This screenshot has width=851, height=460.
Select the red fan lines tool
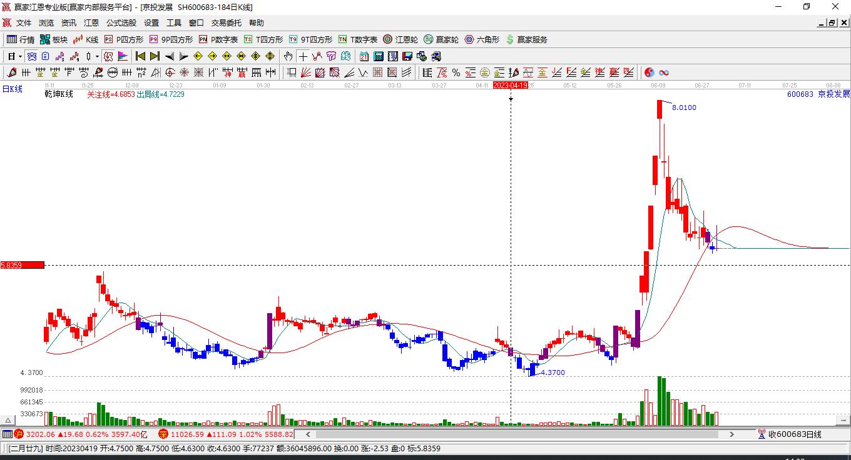coord(305,72)
